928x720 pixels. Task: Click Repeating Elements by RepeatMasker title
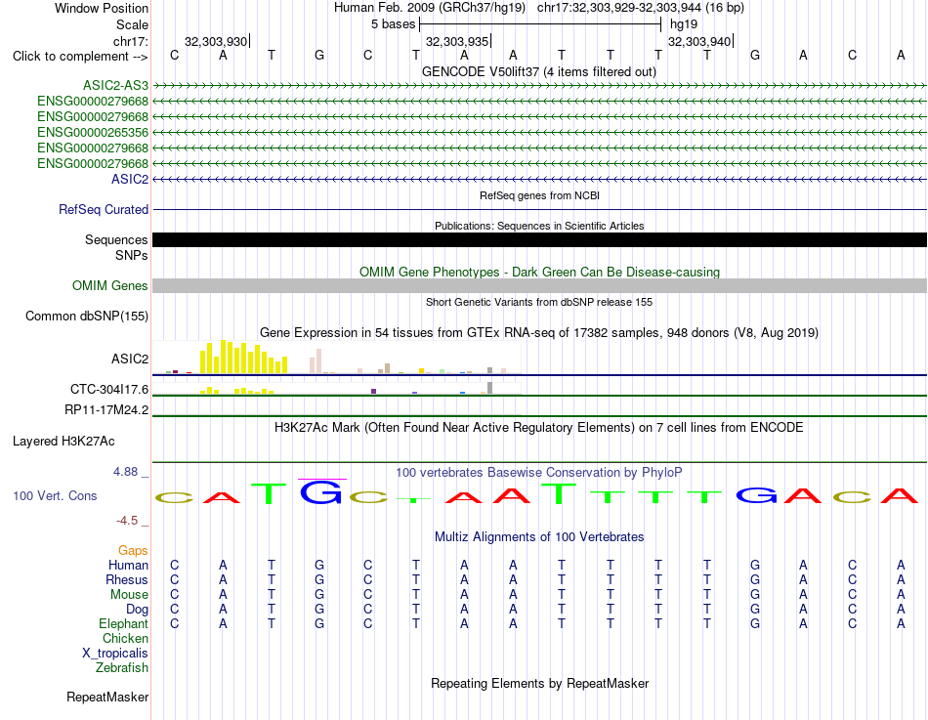coord(539,683)
